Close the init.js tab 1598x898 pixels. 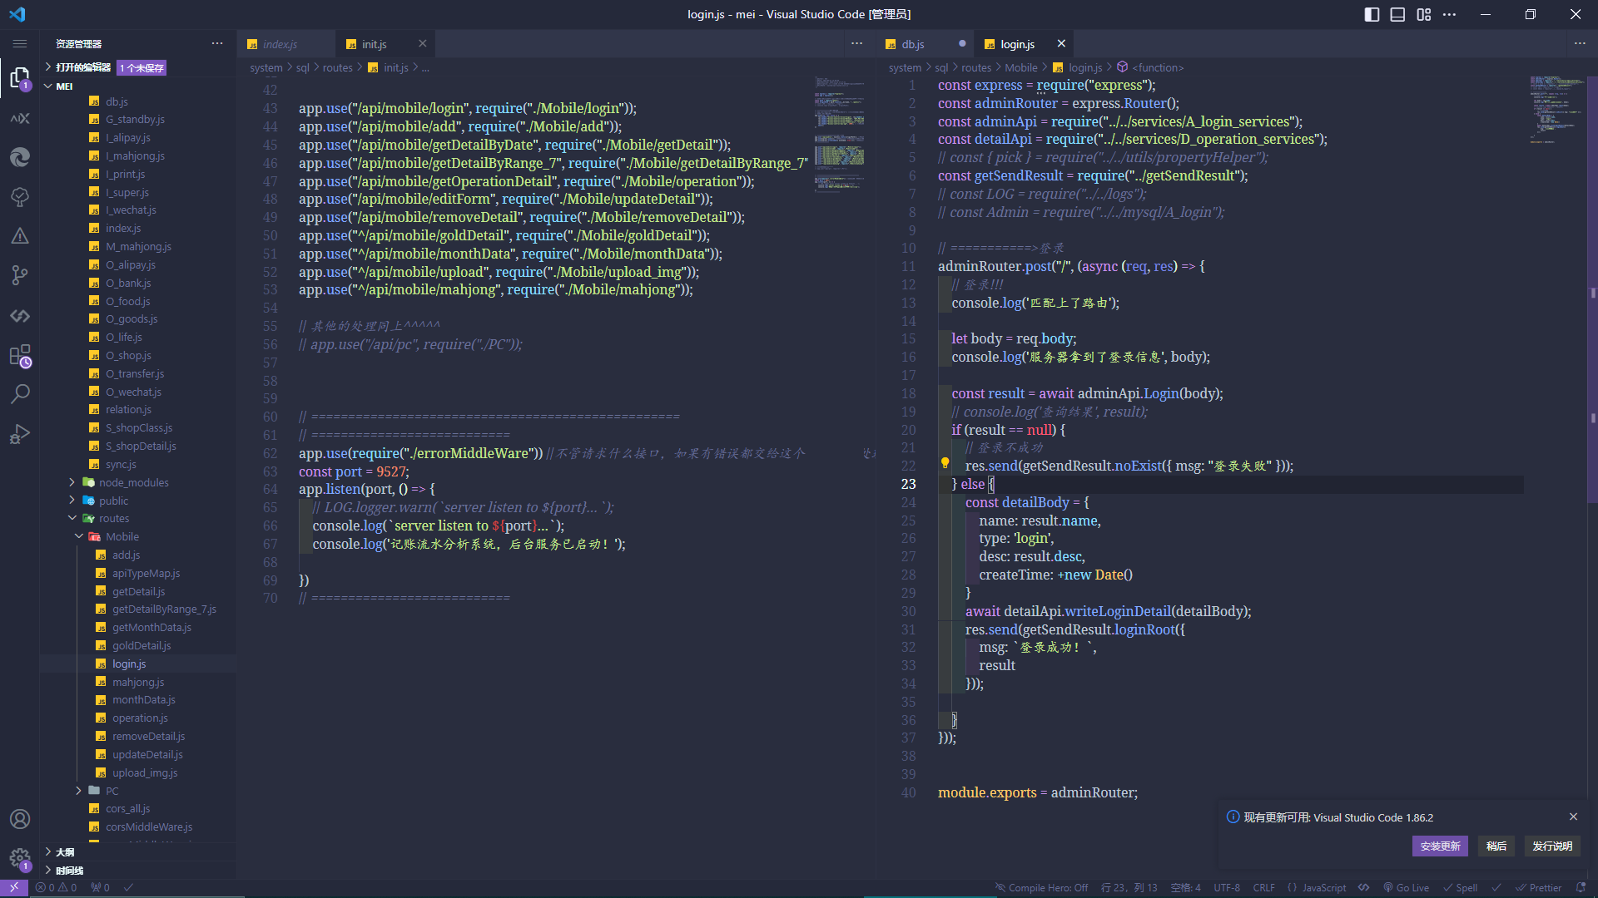[422, 44]
